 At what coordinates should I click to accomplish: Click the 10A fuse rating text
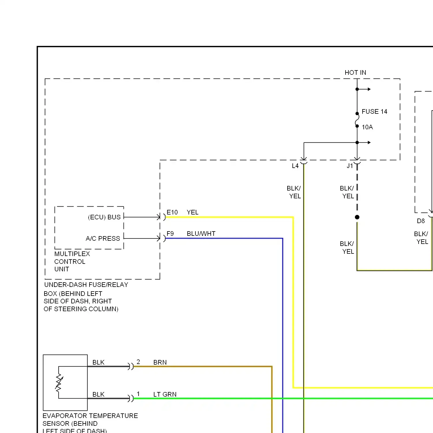[x=367, y=127]
